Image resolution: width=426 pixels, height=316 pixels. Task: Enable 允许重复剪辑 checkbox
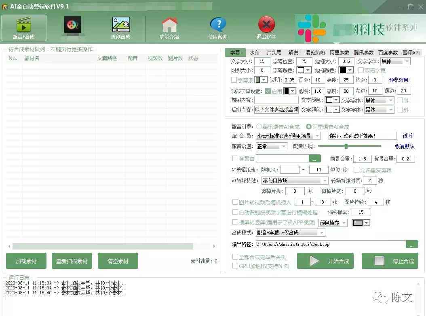[x=356, y=170]
